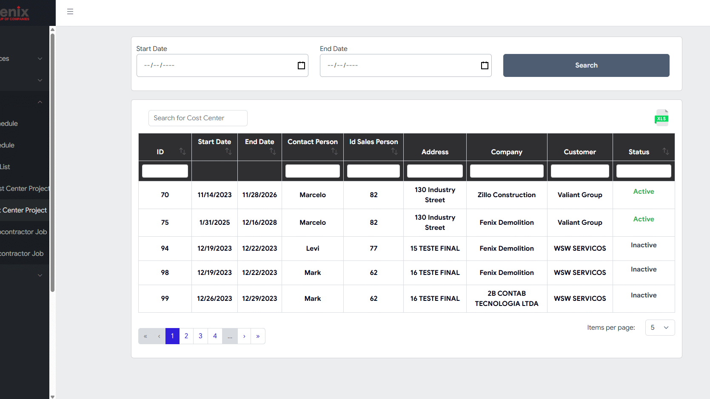Expand the second sidebar section chevron
The width and height of the screenshot is (710, 399).
(40, 80)
